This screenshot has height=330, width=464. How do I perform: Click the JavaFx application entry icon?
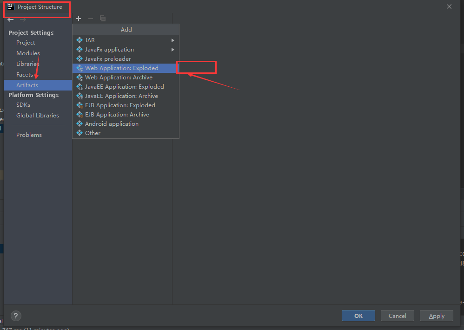pyautogui.click(x=80, y=49)
